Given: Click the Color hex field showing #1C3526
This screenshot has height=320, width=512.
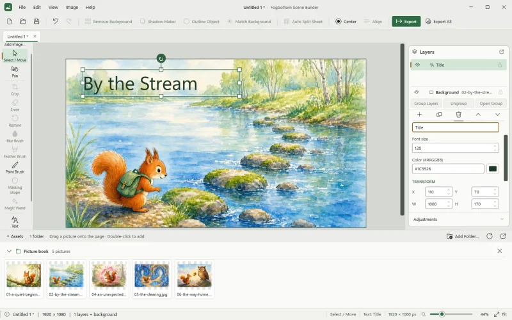Looking at the screenshot, I should click(x=448, y=169).
